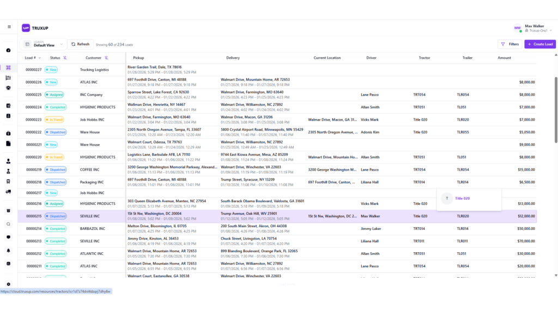This screenshot has height=313, width=558.
Task: Click the dashboard gauge icon in sidebar
Action: pyautogui.click(x=8, y=50)
